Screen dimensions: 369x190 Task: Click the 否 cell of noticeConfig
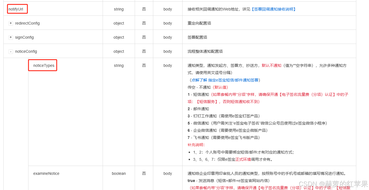point(144,51)
